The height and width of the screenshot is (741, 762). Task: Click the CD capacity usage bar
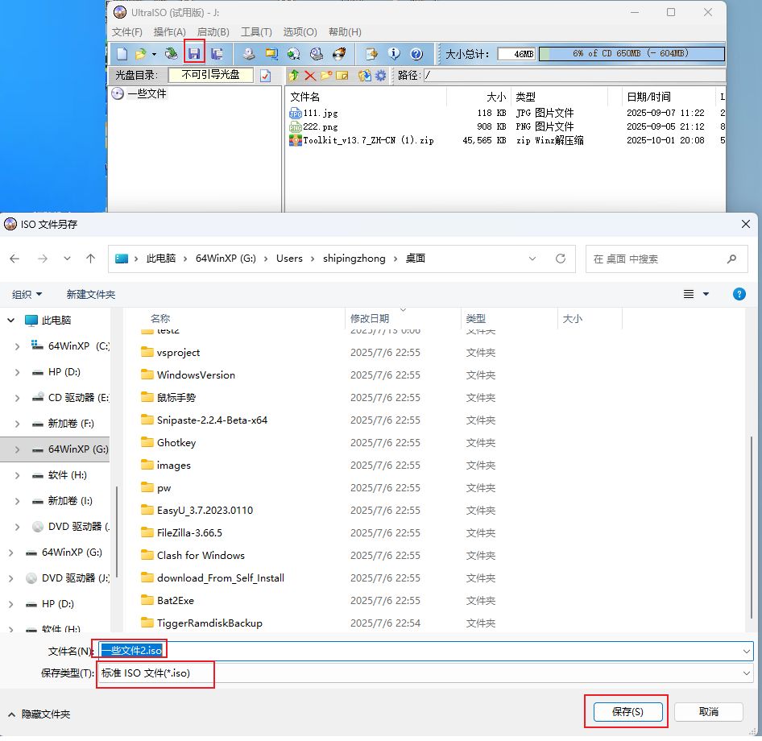tap(631, 54)
